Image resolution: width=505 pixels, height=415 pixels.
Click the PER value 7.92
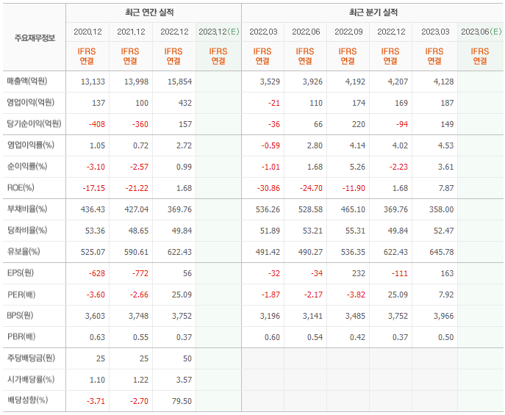445,295
